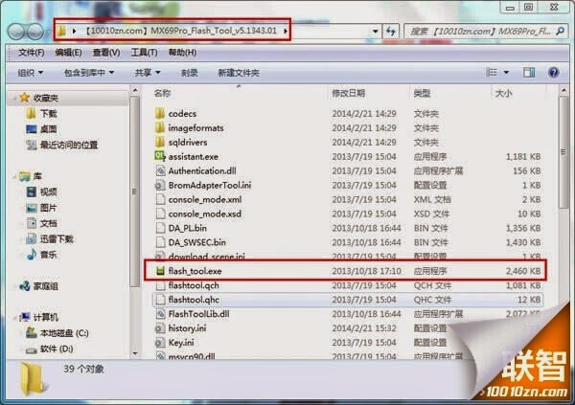This screenshot has width=575, height=405.
Task: Go back with the round Back arrow
Action: pyautogui.click(x=16, y=32)
